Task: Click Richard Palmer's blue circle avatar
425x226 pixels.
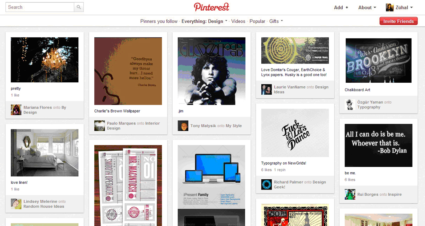Action: coord(267,185)
